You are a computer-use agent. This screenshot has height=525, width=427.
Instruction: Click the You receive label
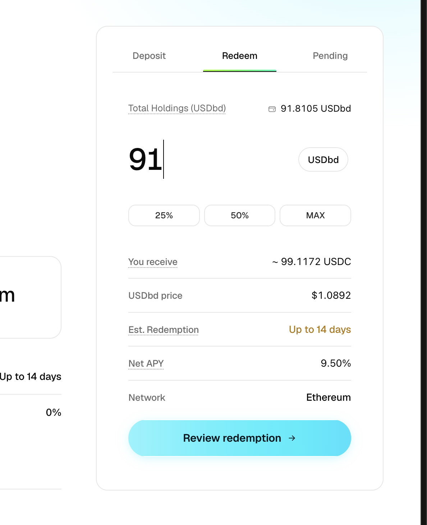(x=153, y=262)
